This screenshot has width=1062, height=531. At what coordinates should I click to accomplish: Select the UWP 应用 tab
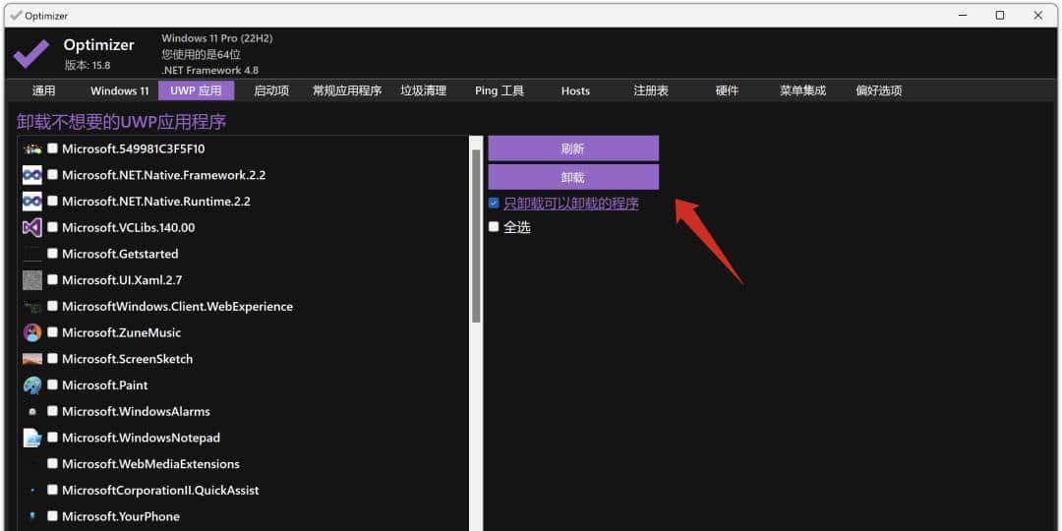(x=197, y=90)
